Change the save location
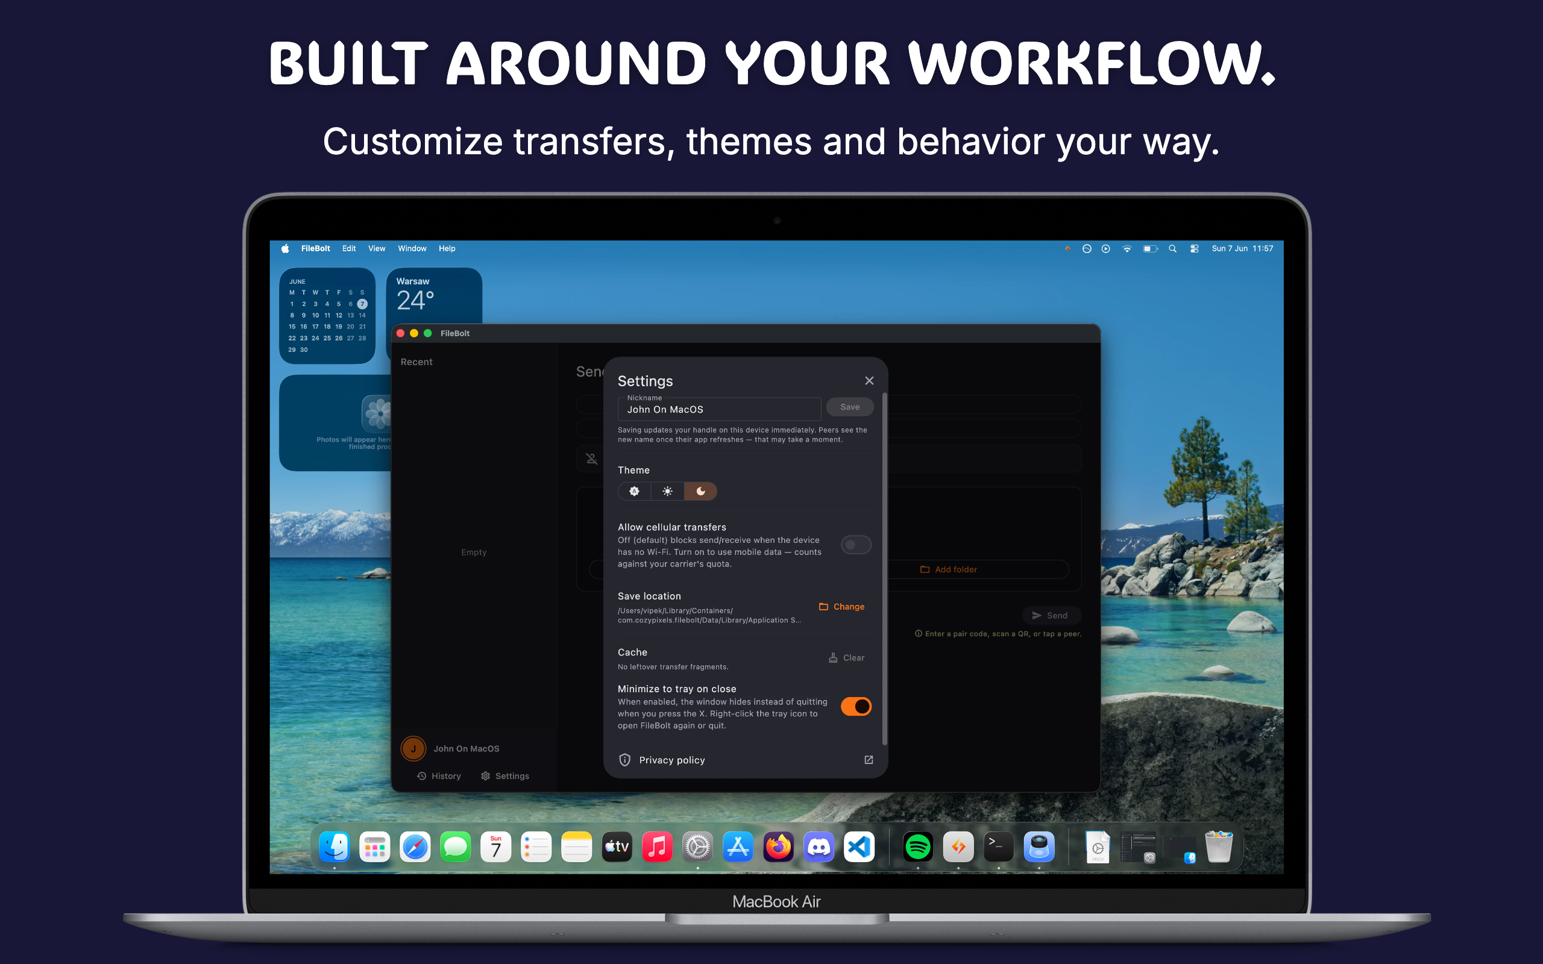Screen dimensions: 1543x964 pyautogui.click(x=841, y=606)
